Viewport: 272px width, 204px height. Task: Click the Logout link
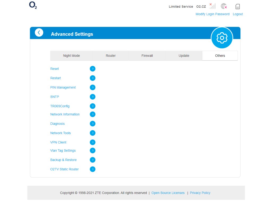coord(238,14)
